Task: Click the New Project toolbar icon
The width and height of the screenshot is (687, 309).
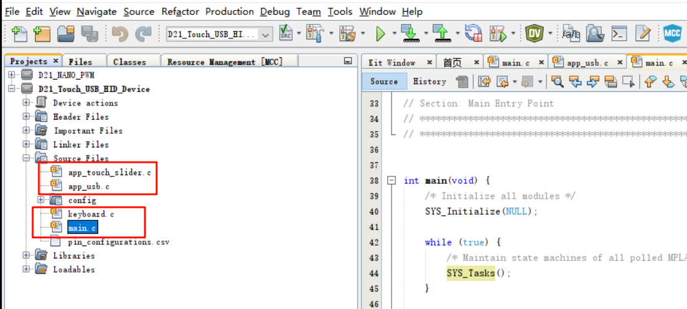Action: pyautogui.click(x=41, y=33)
